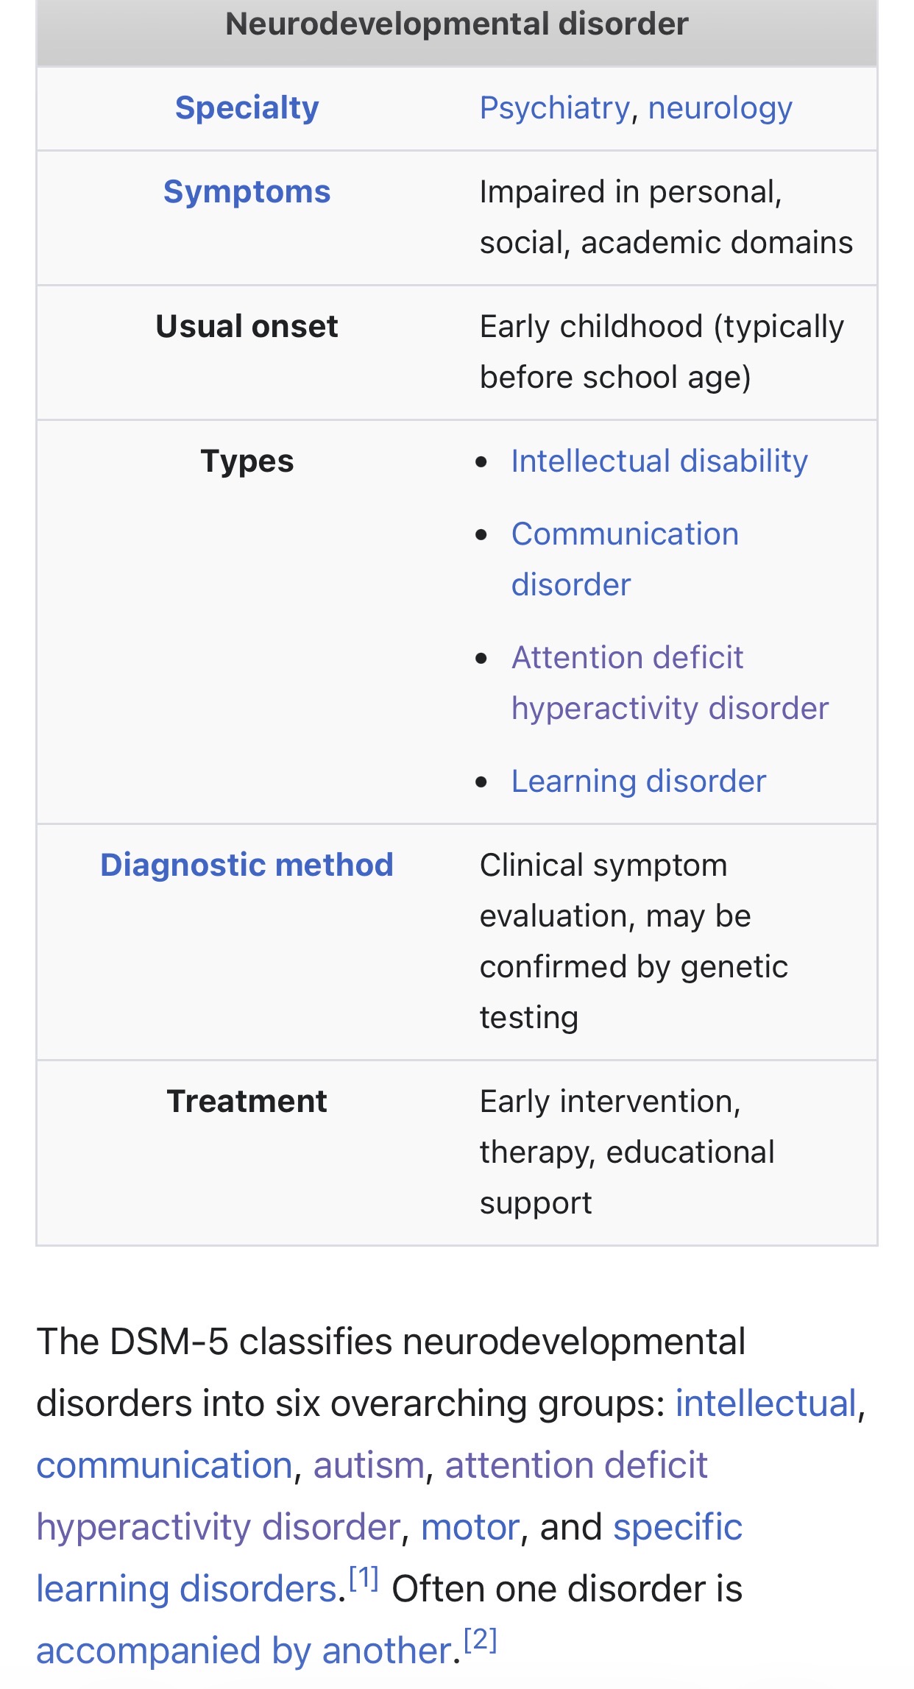This screenshot has height=1689, width=914.
Task: Open the neurology link
Action: point(720,108)
